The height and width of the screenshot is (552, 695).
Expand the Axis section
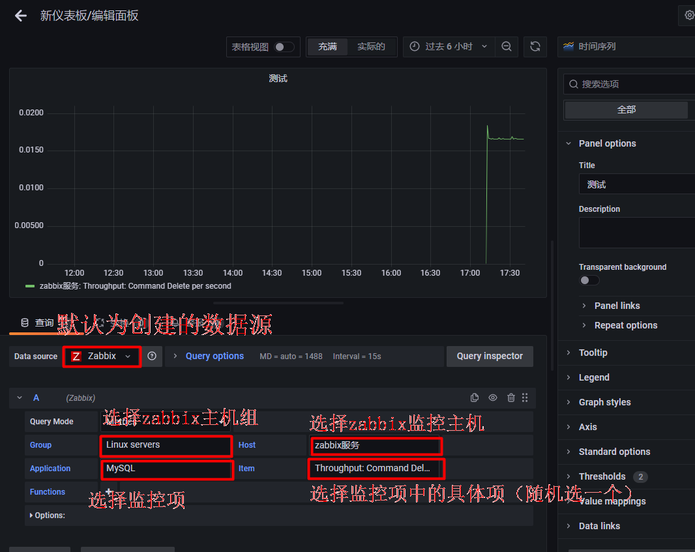click(x=587, y=427)
